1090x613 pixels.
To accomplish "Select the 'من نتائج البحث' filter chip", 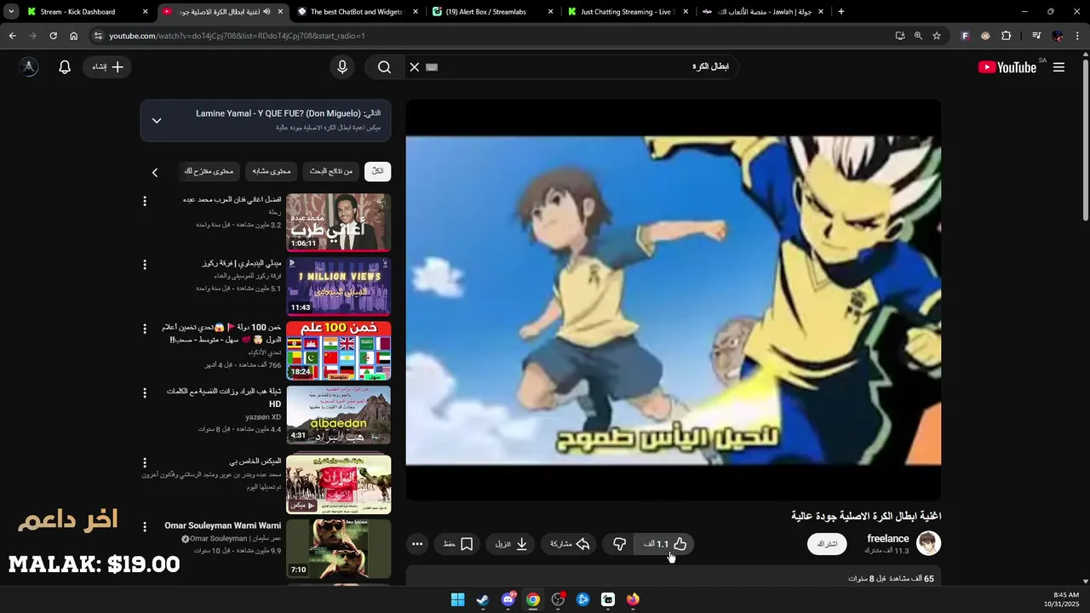I will tap(331, 171).
